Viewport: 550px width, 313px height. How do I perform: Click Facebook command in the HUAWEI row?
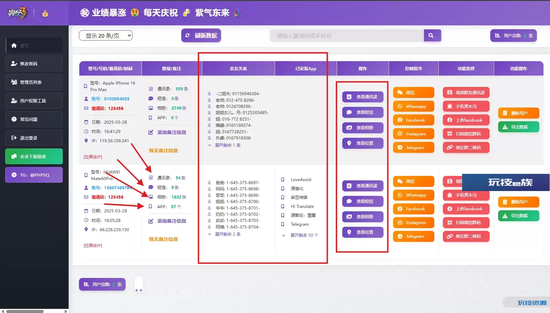(413, 209)
